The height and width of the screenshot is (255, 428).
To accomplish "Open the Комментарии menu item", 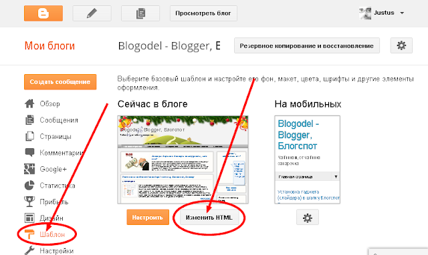I will (62, 153).
